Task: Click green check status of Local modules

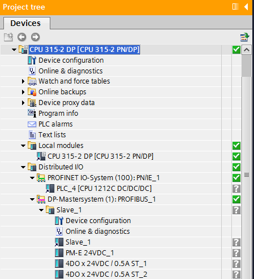Action: click(236, 146)
